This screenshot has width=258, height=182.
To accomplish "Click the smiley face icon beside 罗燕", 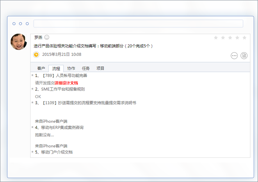I will tap(47, 37).
